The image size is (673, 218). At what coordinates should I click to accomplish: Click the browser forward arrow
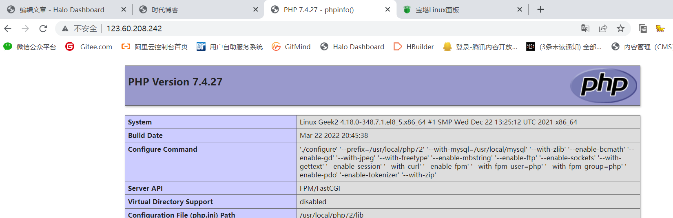point(25,28)
